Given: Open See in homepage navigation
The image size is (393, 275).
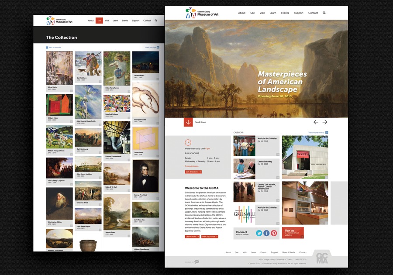Looking at the screenshot, I should [252, 13].
